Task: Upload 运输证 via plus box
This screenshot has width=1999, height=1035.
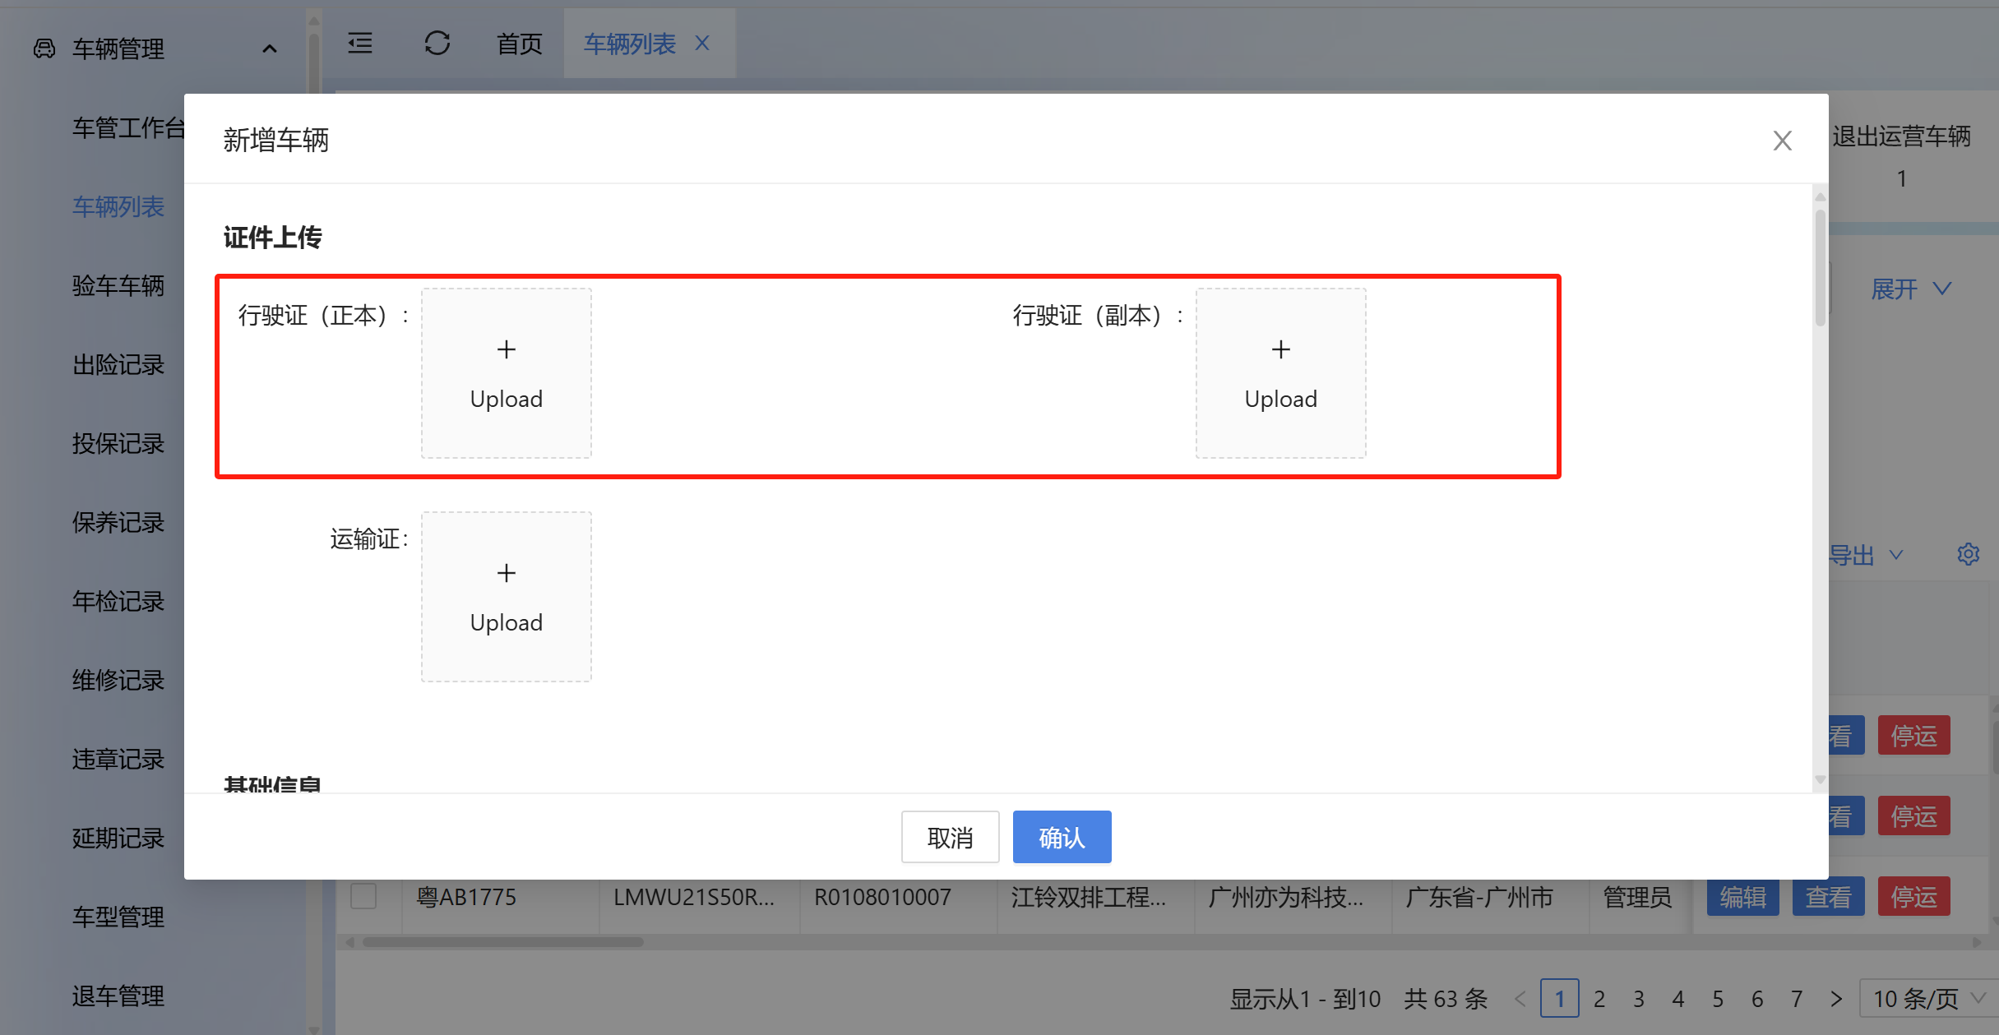Action: (507, 596)
